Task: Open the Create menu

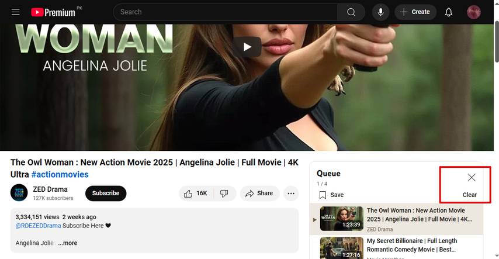Action: (415, 12)
